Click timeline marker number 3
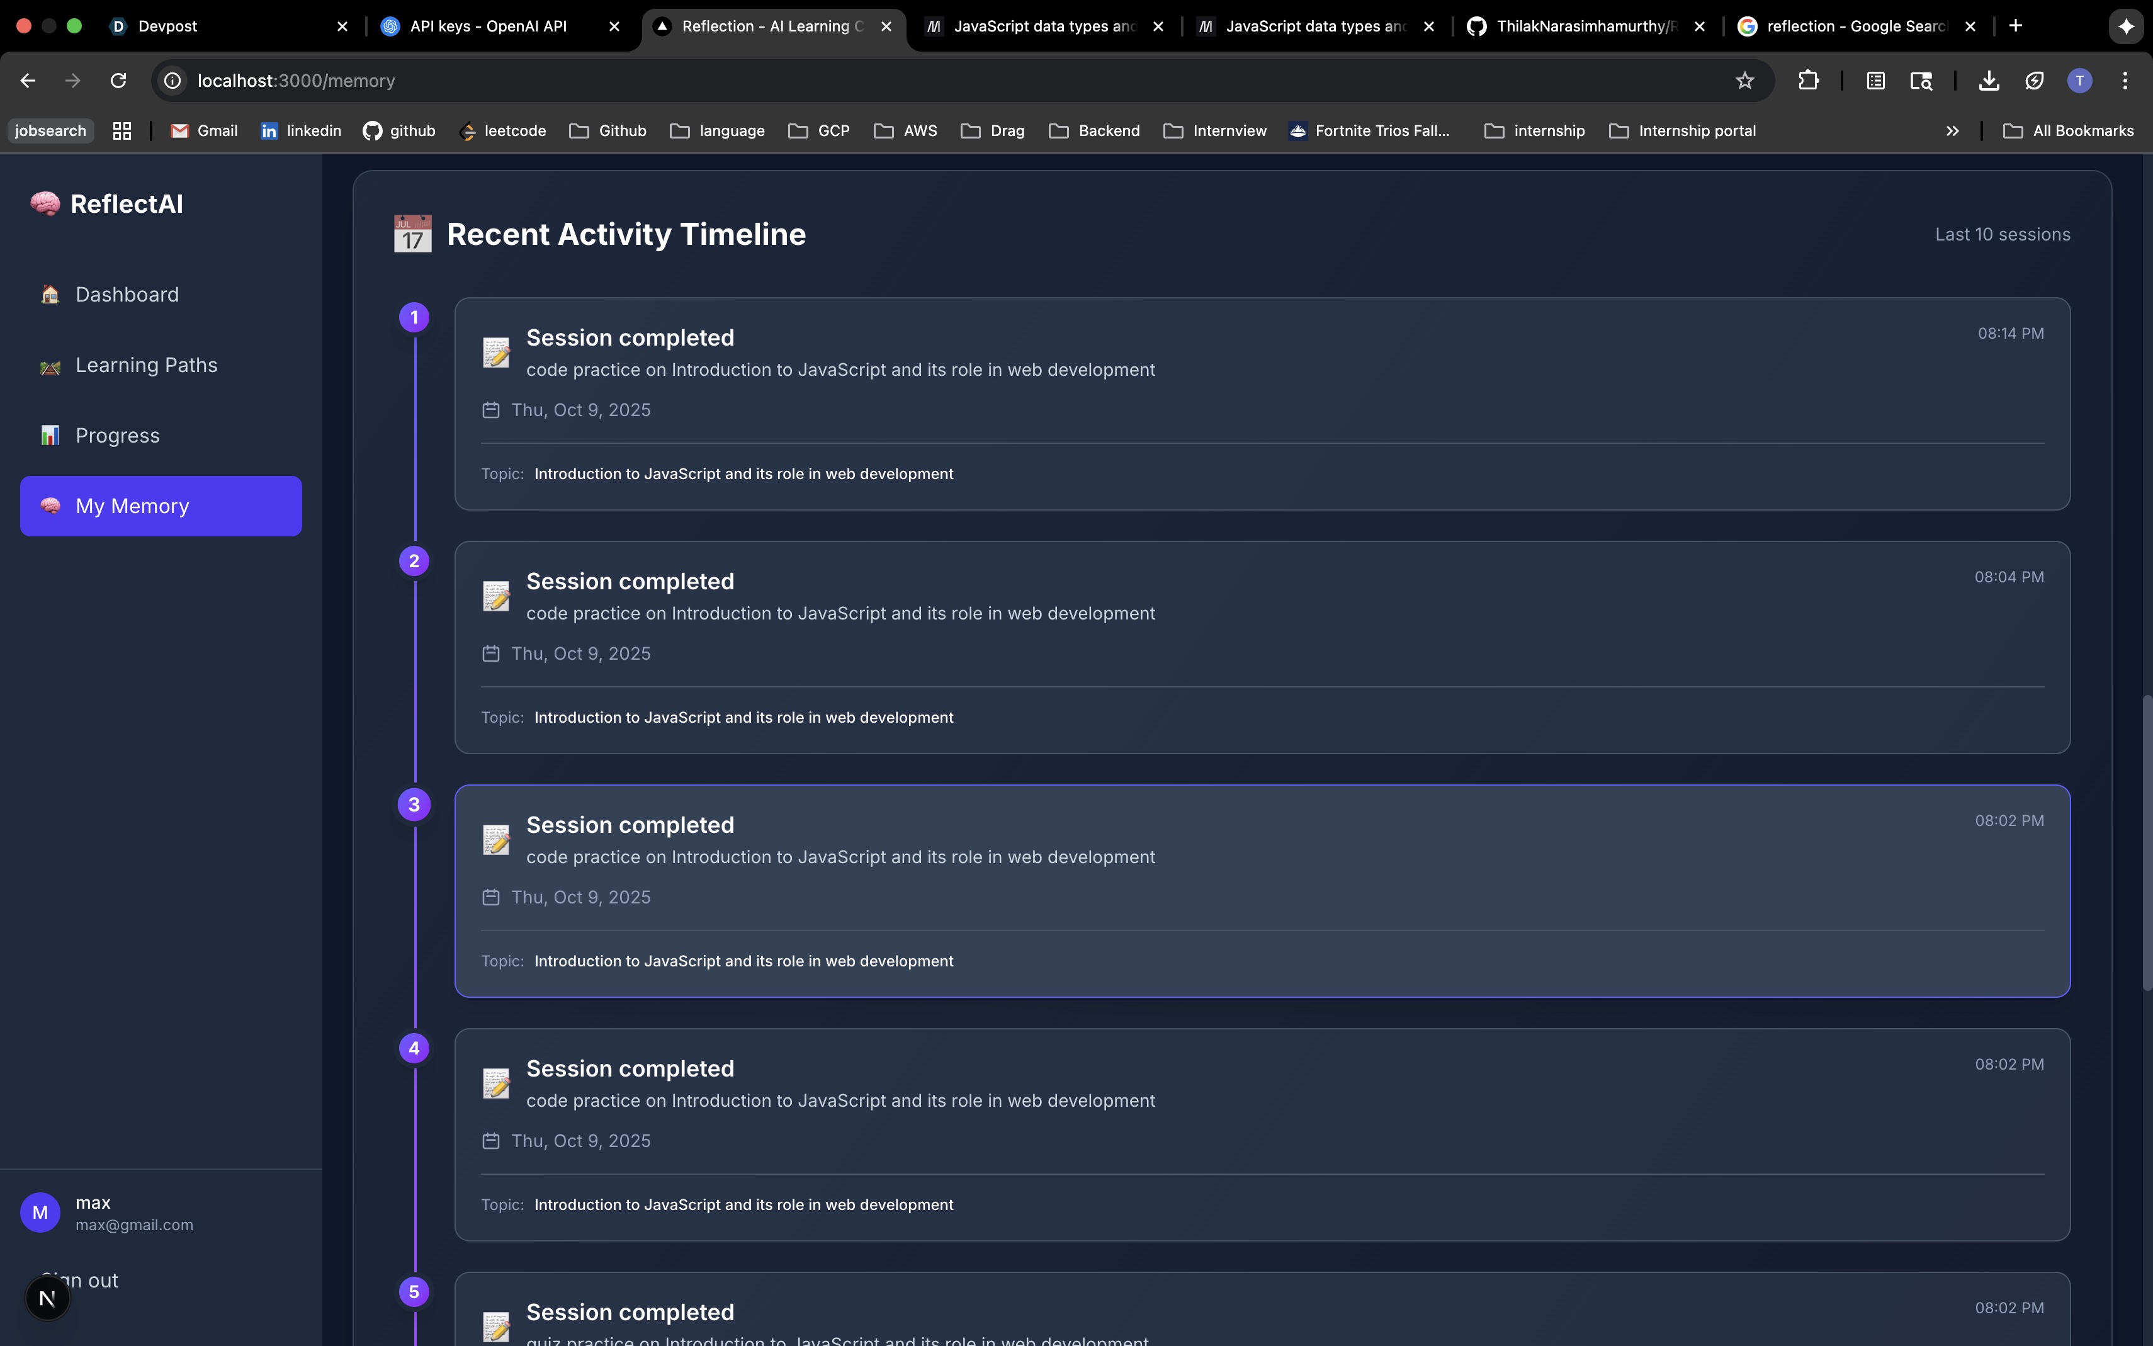 [x=414, y=805]
